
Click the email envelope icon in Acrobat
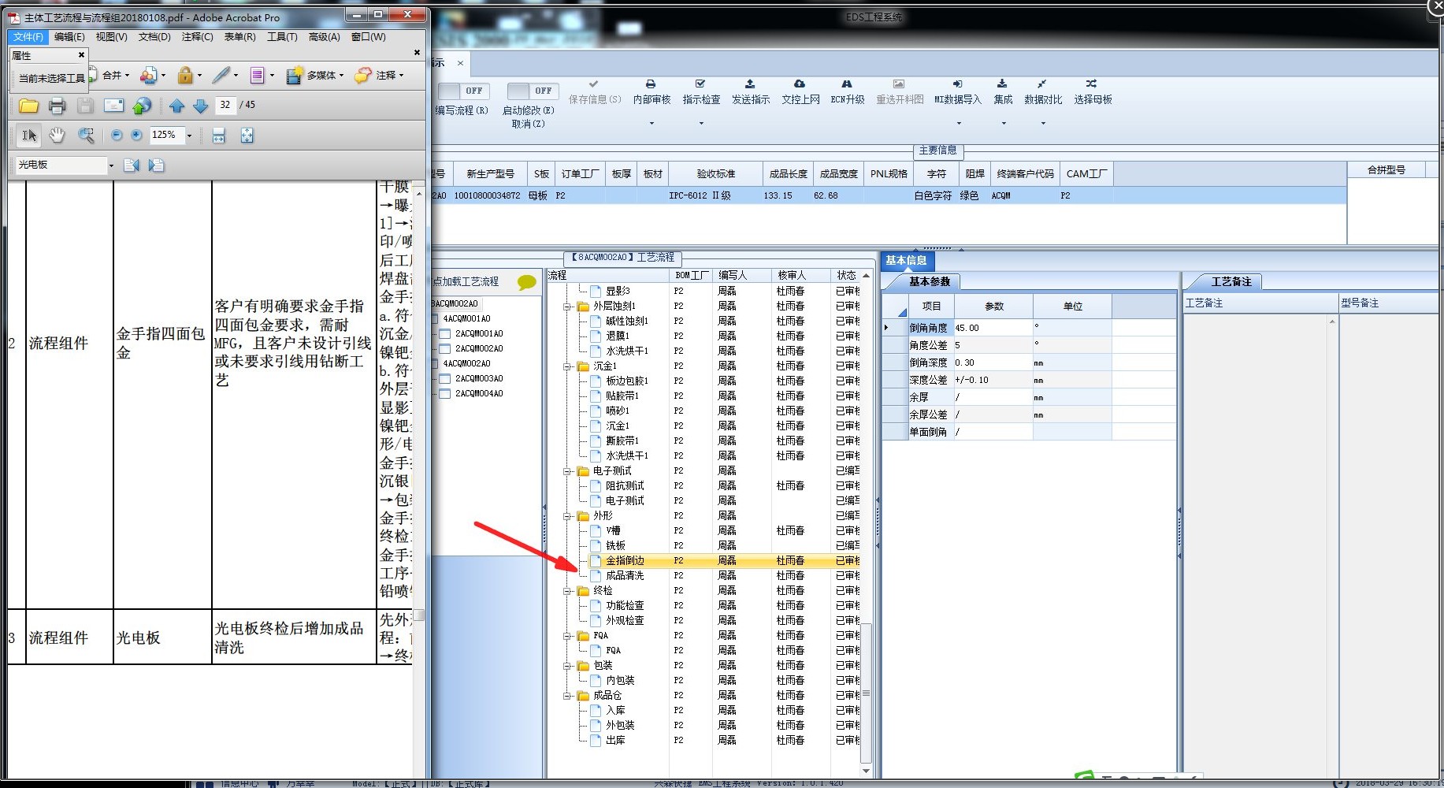tap(114, 106)
